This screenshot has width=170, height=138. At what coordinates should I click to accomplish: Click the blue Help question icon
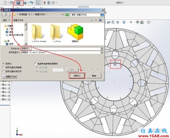click(x=100, y=20)
